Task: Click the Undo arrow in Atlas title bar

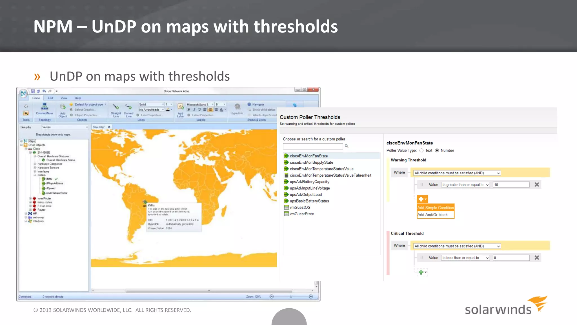Action: click(44, 91)
